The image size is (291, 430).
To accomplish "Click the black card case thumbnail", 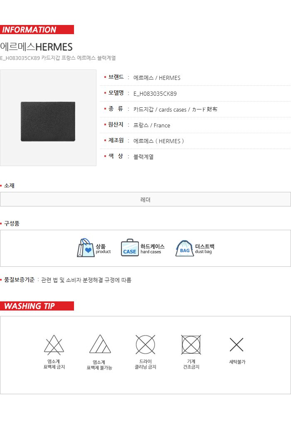I will tap(48, 122).
